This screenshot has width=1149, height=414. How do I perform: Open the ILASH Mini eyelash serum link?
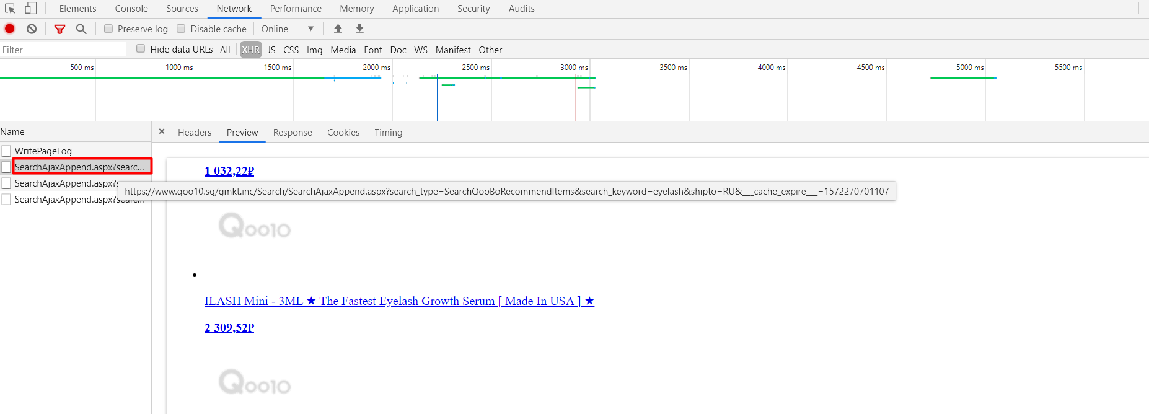coord(399,301)
